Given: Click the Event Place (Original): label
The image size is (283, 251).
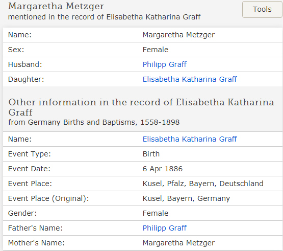Looking at the screenshot, I should coord(48,198).
